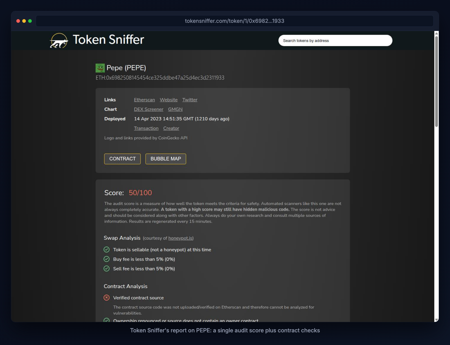Viewport: 450px width, 345px height.
Task: Click the browser address bar URL
Action: coord(235,21)
